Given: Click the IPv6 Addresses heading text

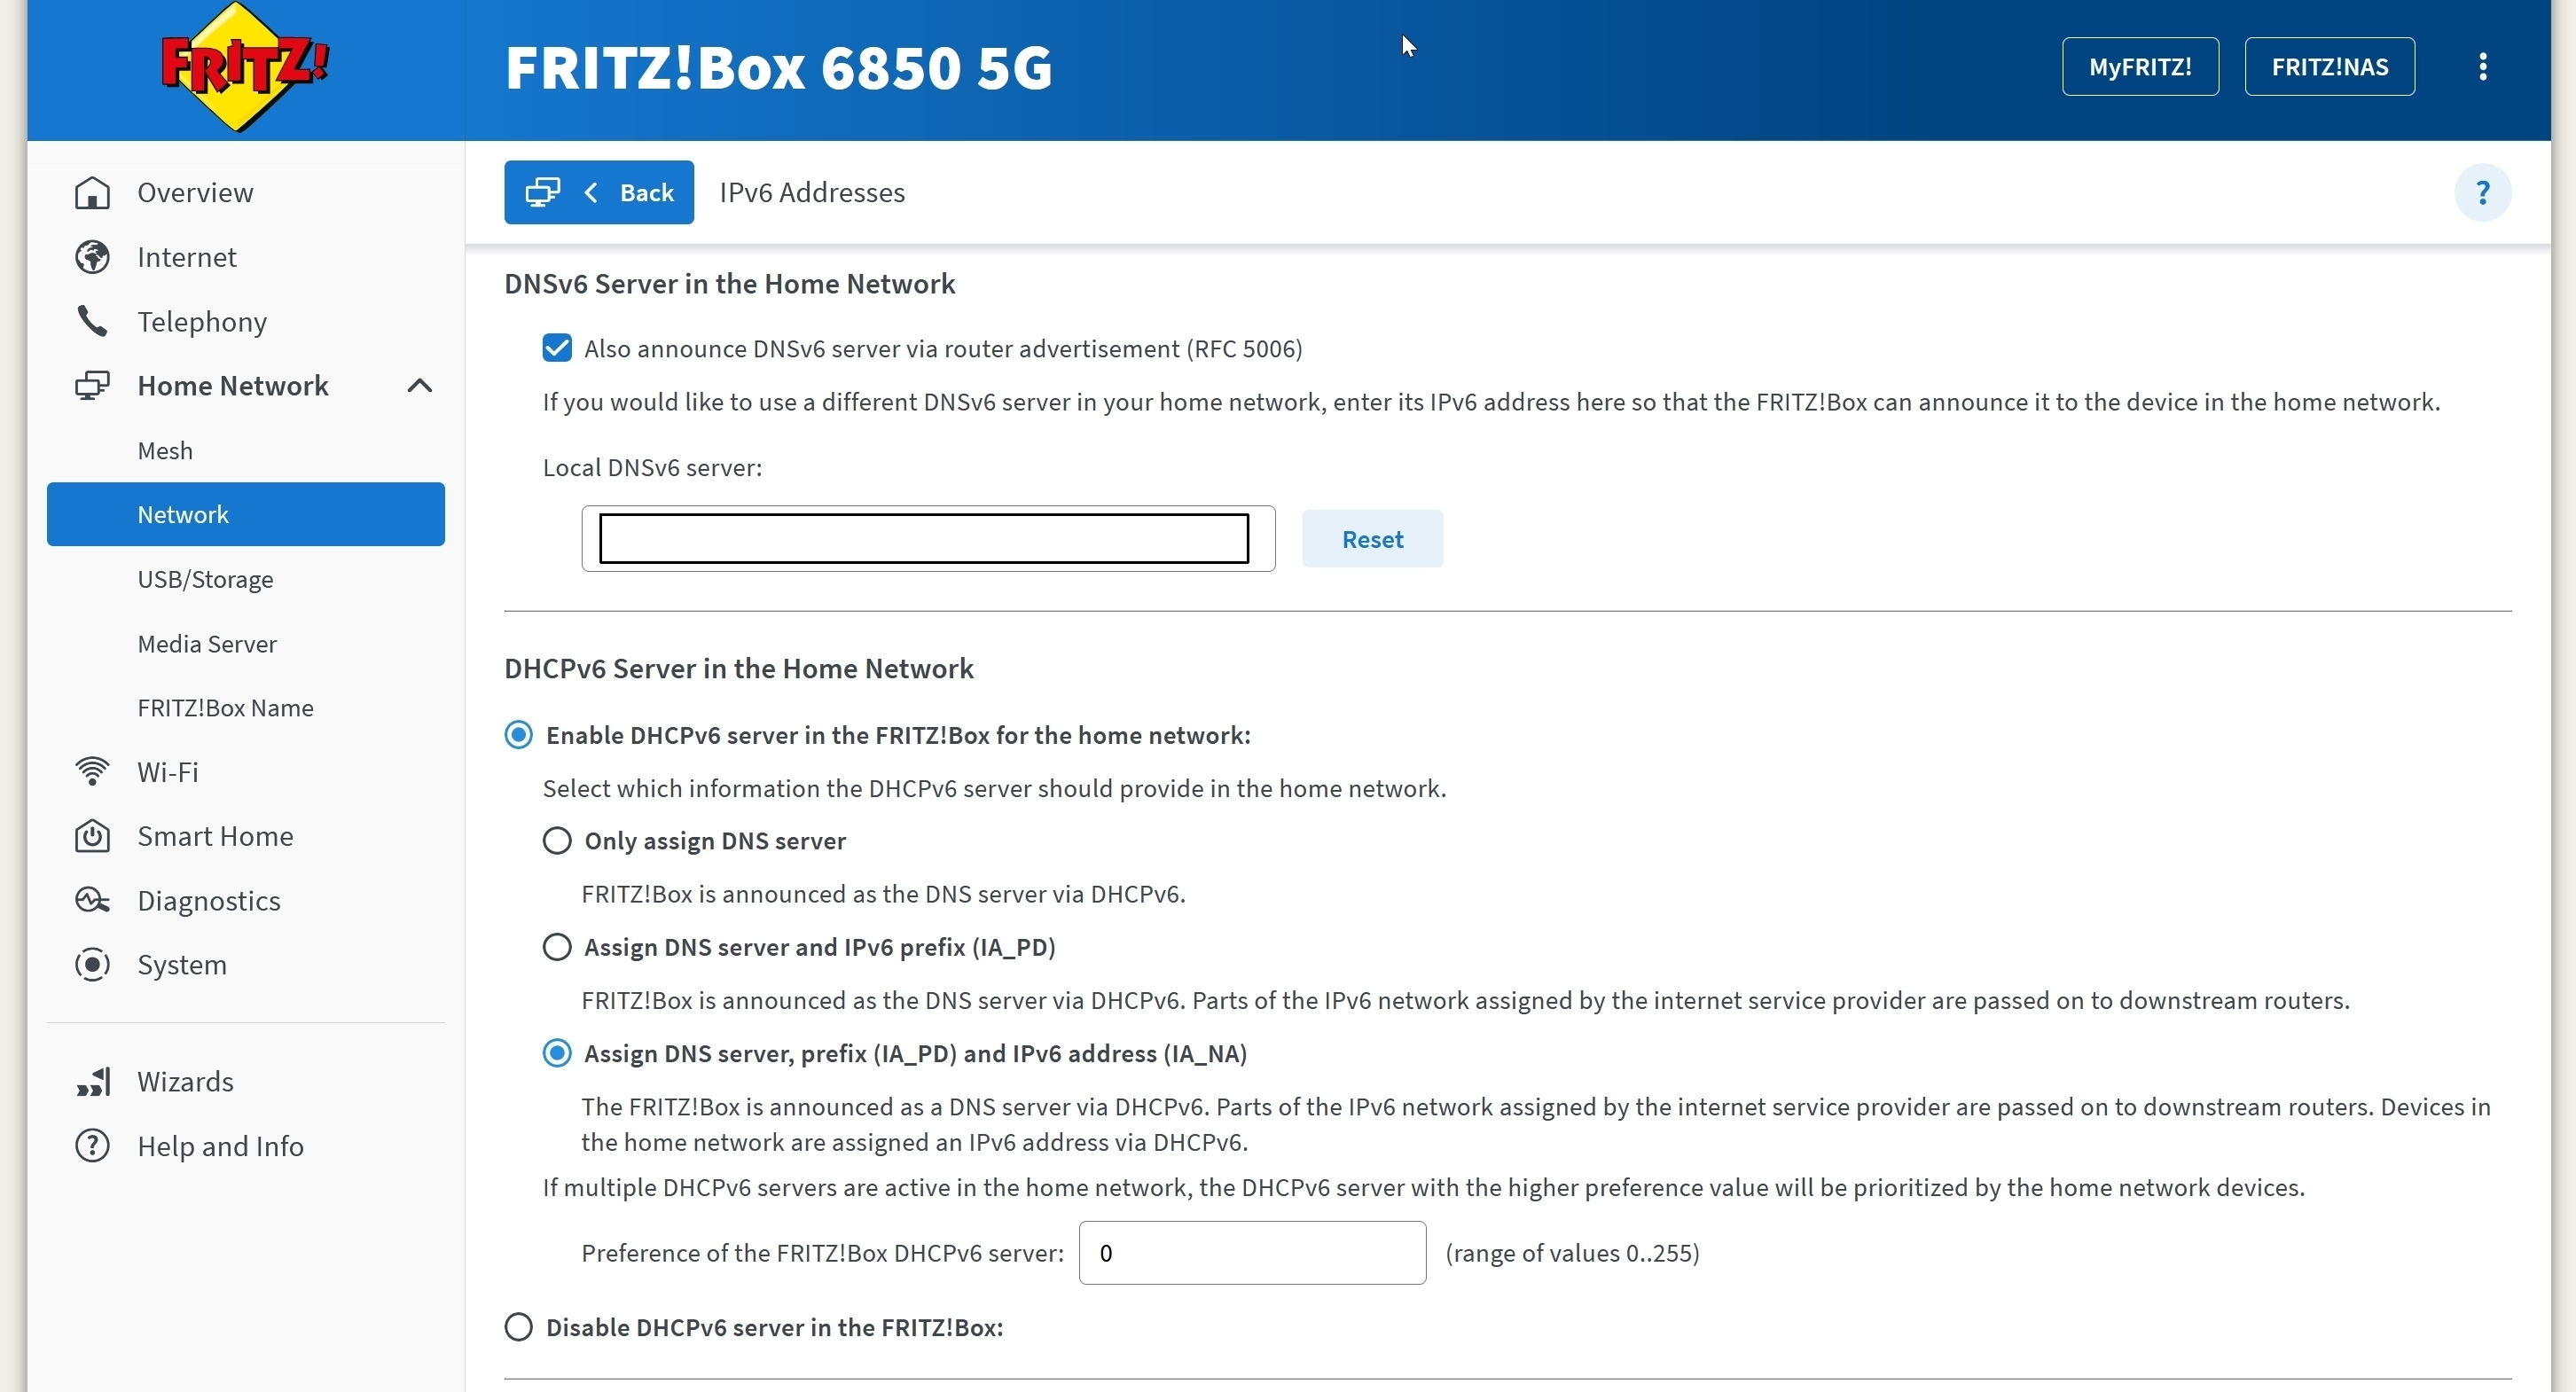Looking at the screenshot, I should 812,192.
